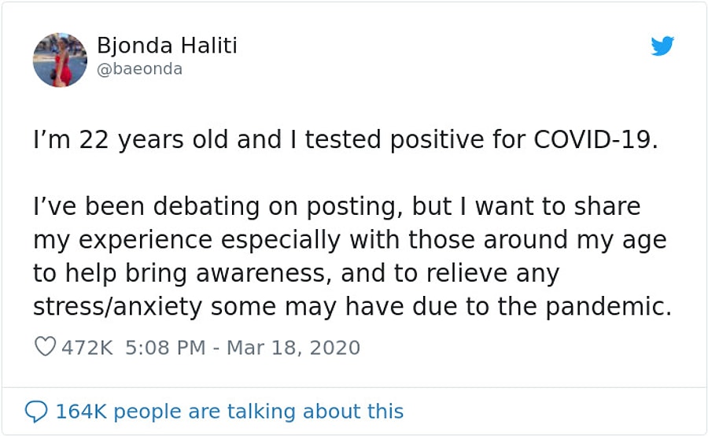Like the tweet with the heart icon

(46, 346)
